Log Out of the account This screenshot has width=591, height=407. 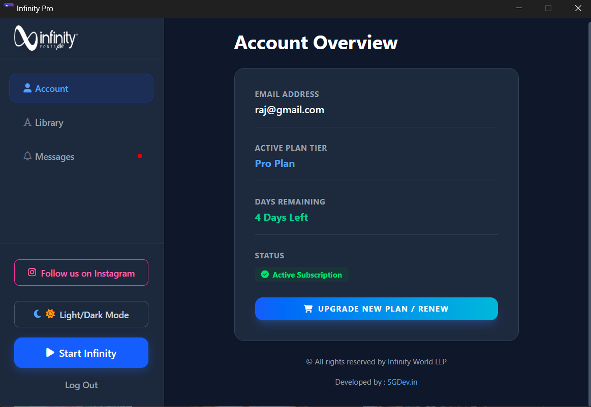coord(81,385)
